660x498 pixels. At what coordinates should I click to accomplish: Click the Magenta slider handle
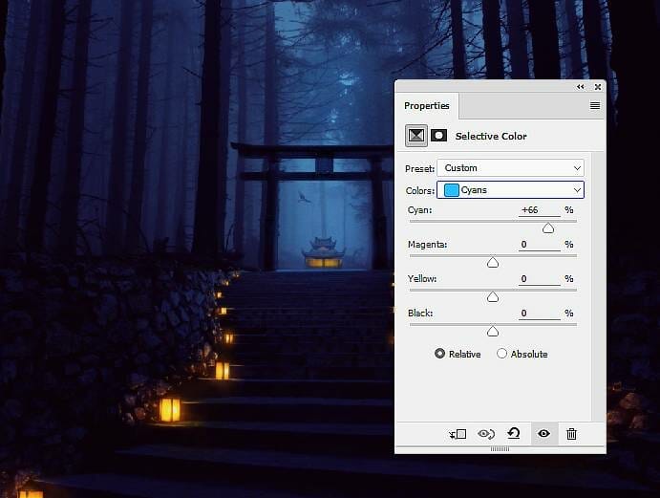[493, 263]
